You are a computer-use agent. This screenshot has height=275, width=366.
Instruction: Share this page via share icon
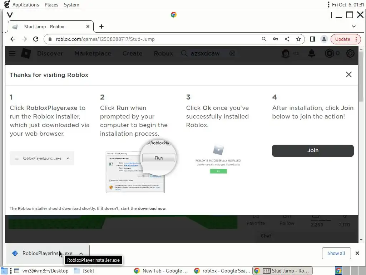pyautogui.click(x=287, y=39)
